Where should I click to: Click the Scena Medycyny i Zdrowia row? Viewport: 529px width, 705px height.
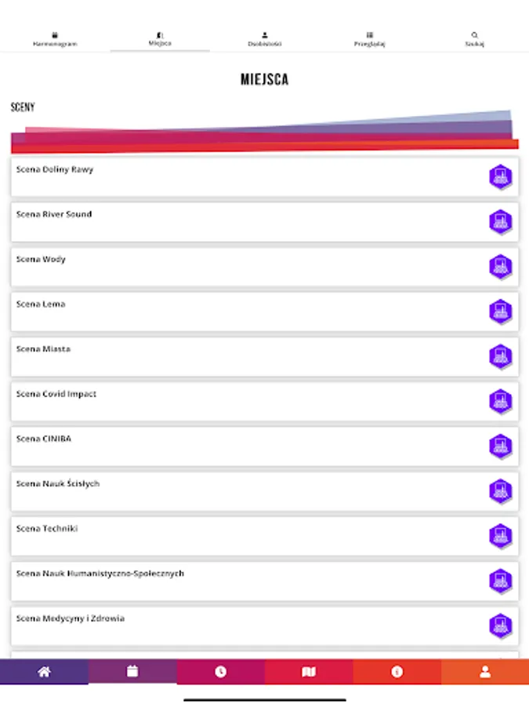click(235, 626)
